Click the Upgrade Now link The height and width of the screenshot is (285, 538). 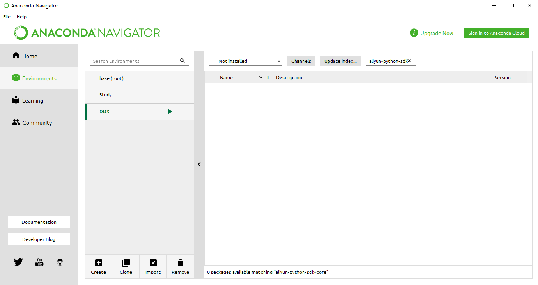coord(437,33)
